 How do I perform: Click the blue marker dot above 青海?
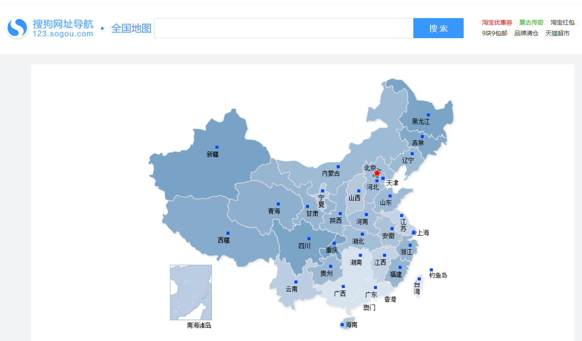click(278, 204)
